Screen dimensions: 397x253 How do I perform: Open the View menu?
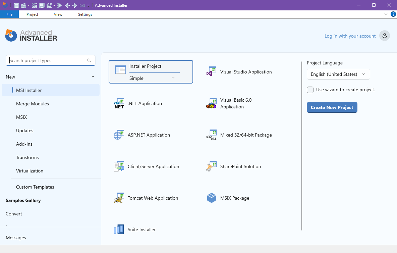(x=58, y=14)
